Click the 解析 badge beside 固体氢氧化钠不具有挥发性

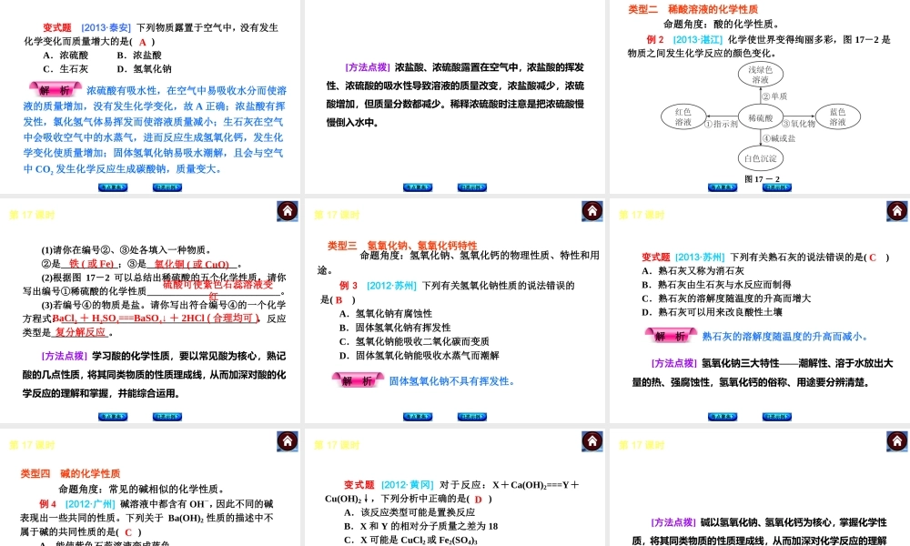[358, 380]
